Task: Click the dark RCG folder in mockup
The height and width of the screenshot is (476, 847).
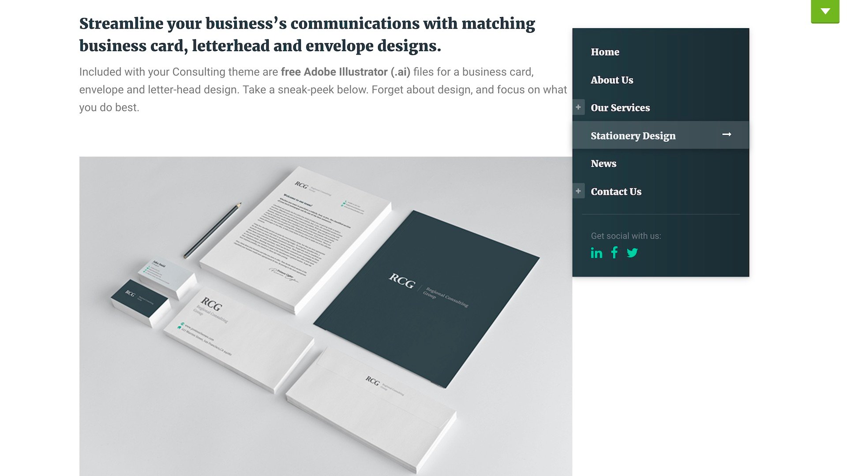Action: 427,299
